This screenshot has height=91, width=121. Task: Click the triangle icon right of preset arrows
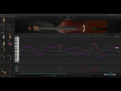tap(74, 17)
